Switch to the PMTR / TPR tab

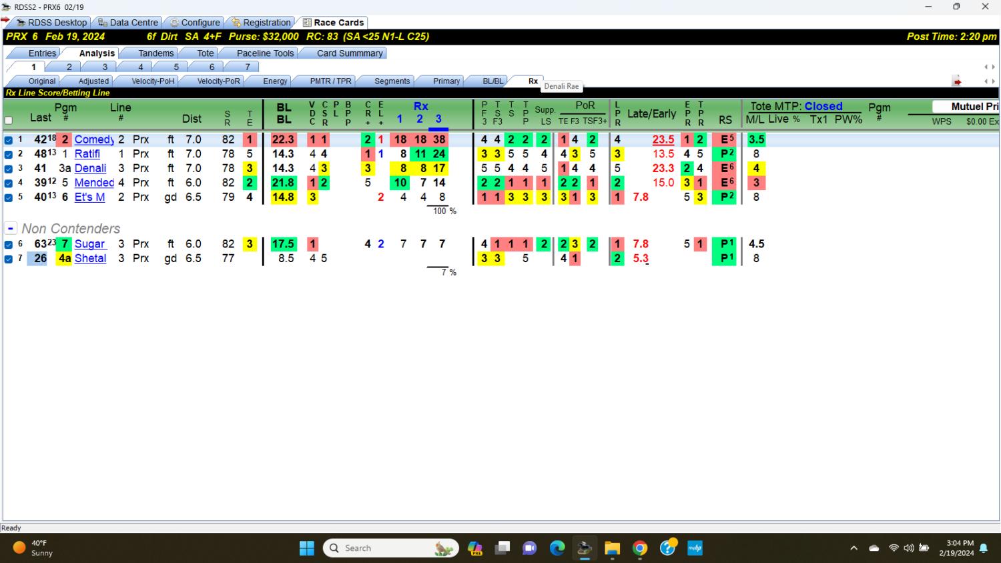point(330,81)
